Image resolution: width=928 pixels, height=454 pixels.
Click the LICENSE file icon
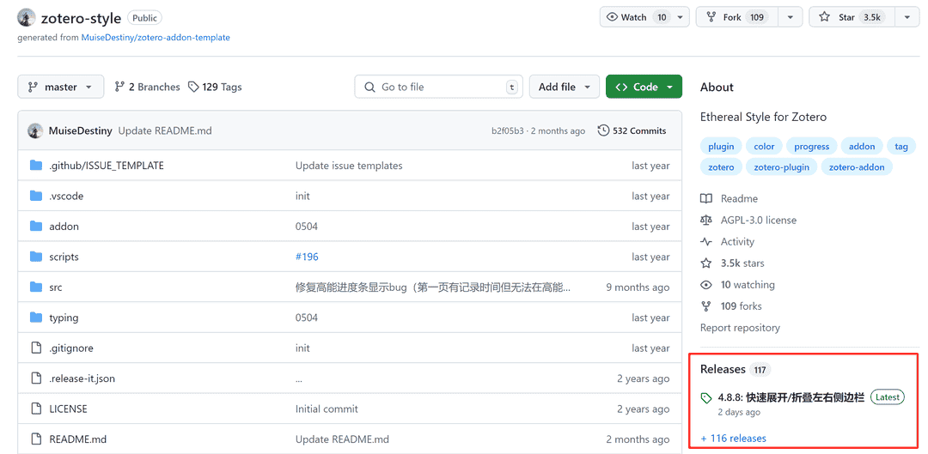(x=36, y=409)
